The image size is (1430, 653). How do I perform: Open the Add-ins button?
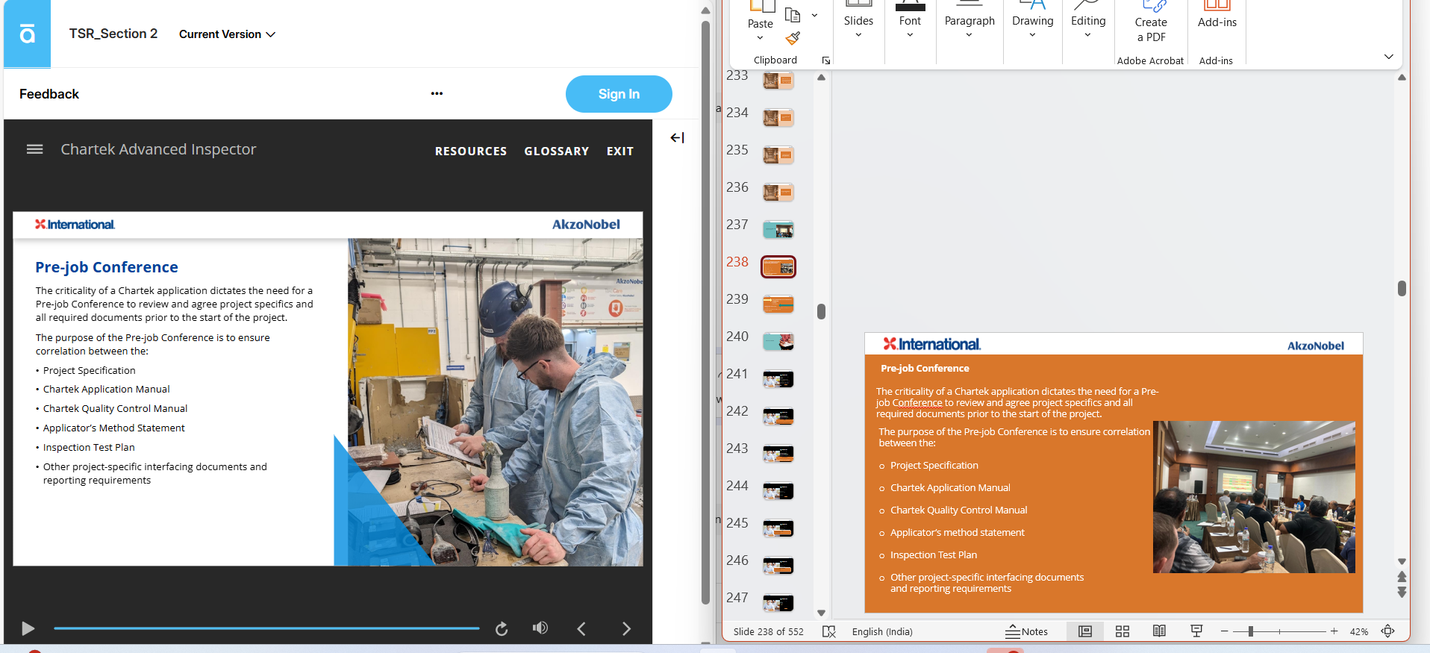point(1217,16)
